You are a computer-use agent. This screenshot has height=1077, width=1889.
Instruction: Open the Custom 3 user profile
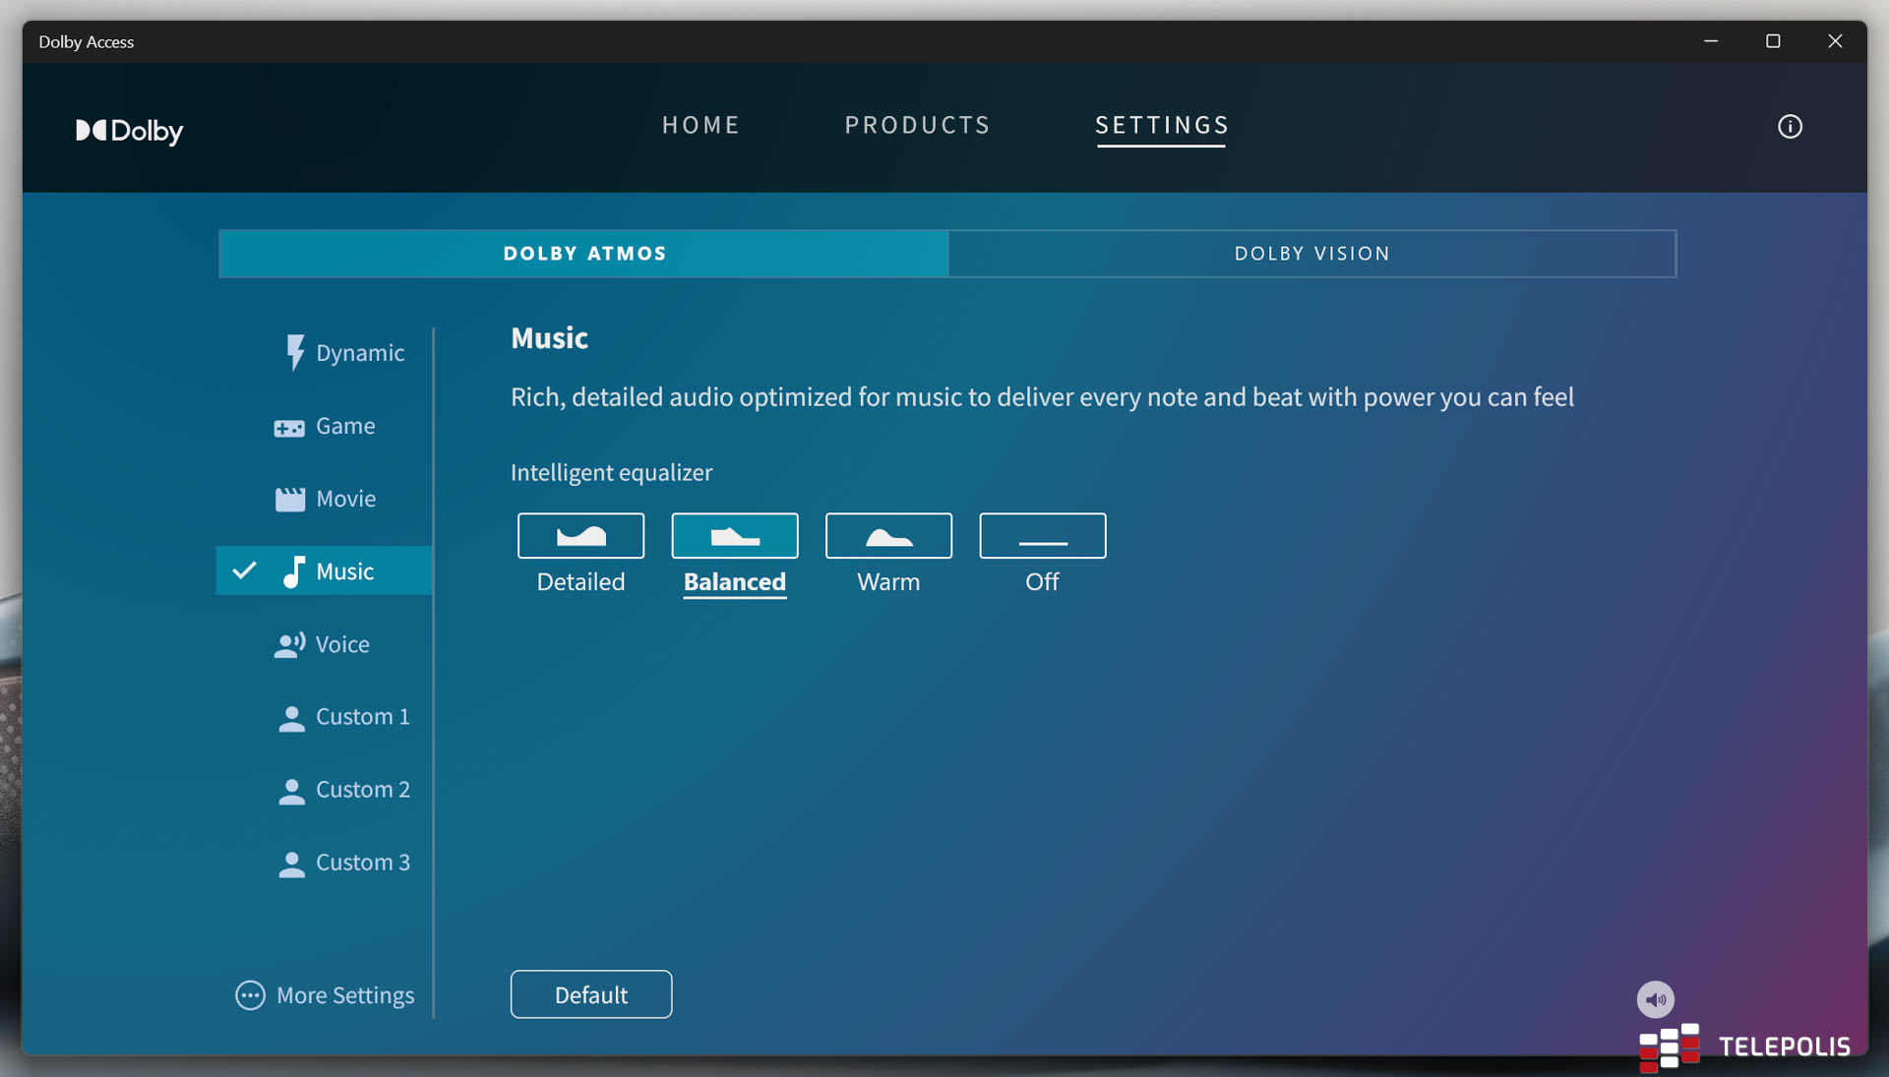click(343, 863)
